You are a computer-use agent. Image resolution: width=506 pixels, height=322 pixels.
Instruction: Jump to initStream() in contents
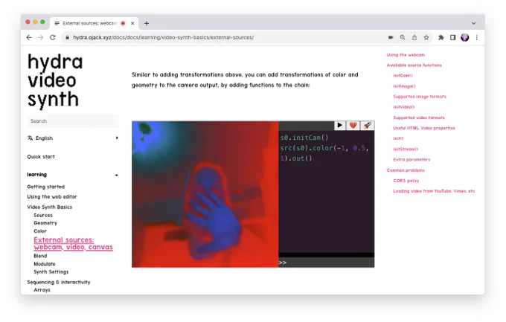[x=406, y=149]
